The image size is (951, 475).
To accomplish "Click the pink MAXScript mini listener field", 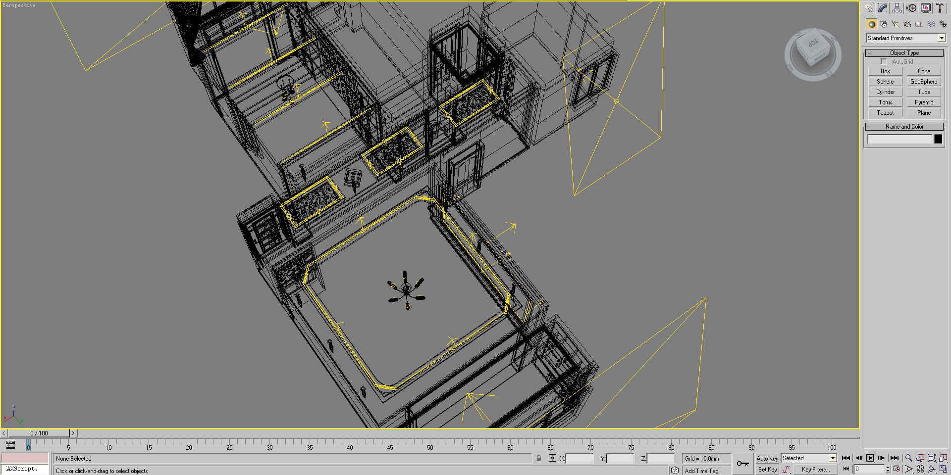I will coord(25,458).
